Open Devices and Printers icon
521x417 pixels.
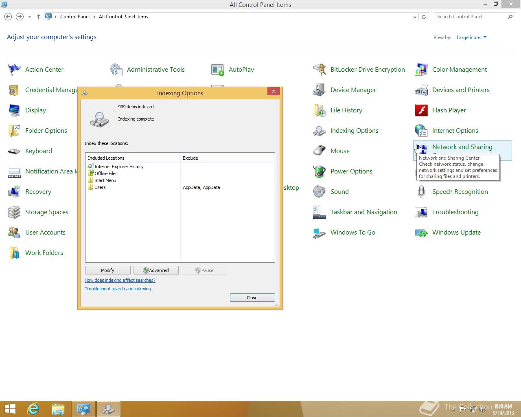coord(421,90)
